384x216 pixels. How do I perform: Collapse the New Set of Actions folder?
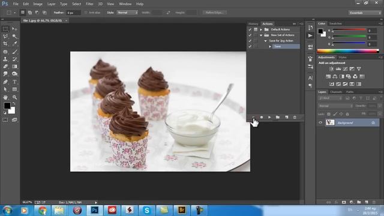click(261, 35)
